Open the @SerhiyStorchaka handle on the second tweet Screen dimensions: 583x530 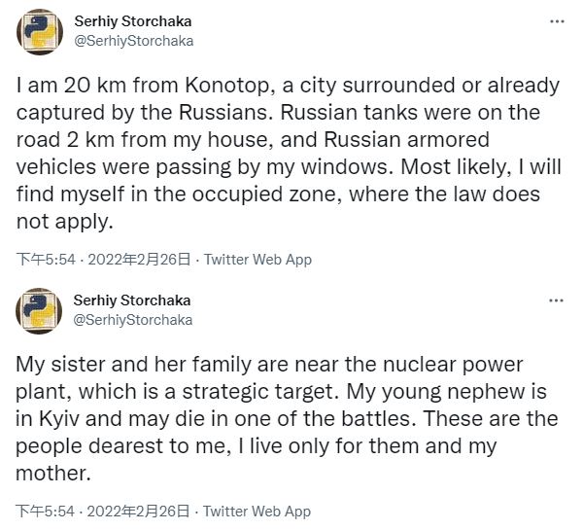click(x=133, y=320)
